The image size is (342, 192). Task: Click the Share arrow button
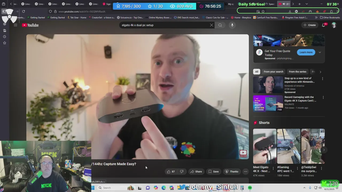pos(196,171)
